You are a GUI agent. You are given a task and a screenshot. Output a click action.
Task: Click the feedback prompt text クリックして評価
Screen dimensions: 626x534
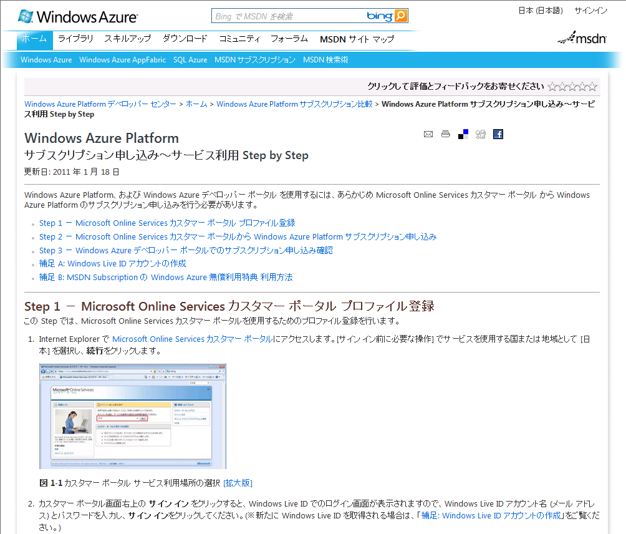pos(456,87)
